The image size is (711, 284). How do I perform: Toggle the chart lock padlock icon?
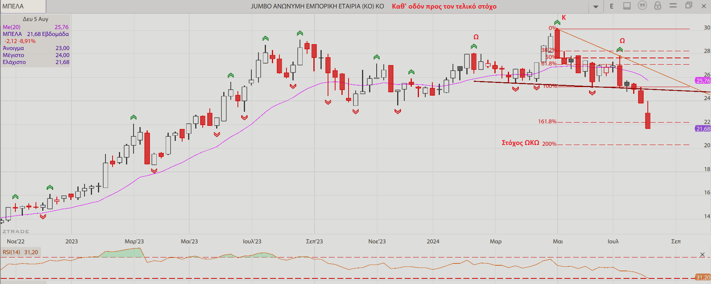click(658, 6)
